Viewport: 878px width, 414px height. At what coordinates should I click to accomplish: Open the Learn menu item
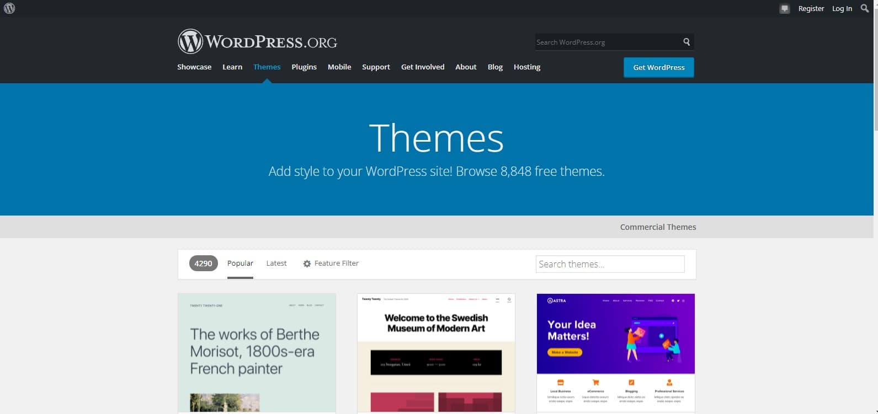point(232,67)
